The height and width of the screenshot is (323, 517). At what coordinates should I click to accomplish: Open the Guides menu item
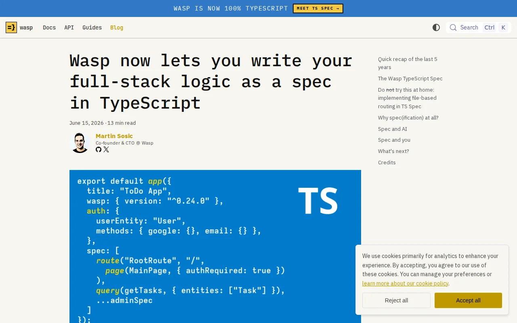[x=92, y=27]
